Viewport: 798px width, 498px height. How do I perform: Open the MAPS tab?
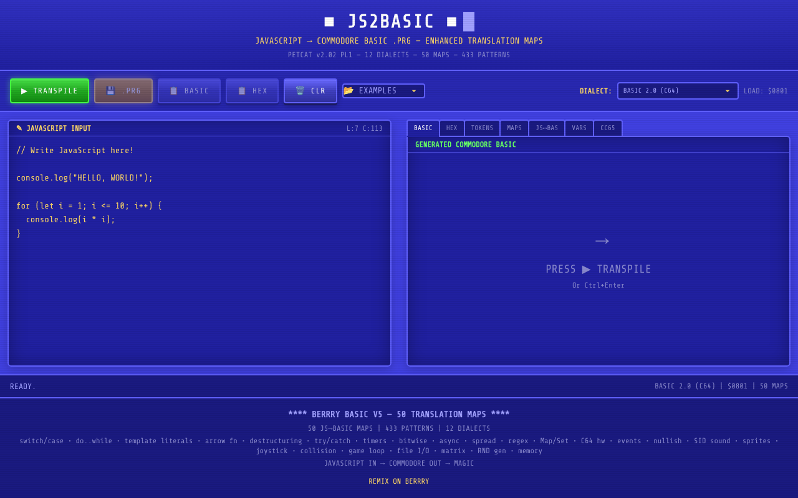click(x=514, y=128)
